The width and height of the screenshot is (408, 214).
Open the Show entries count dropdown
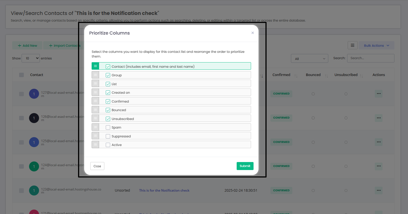coord(30,58)
